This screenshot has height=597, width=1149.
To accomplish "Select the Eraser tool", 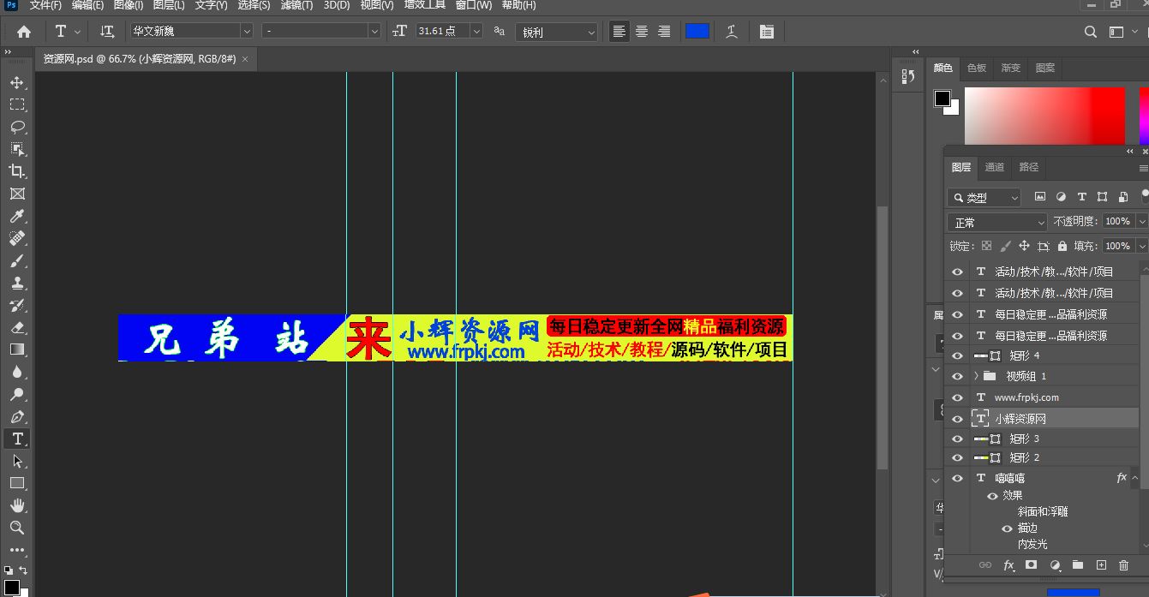I will pyautogui.click(x=17, y=327).
